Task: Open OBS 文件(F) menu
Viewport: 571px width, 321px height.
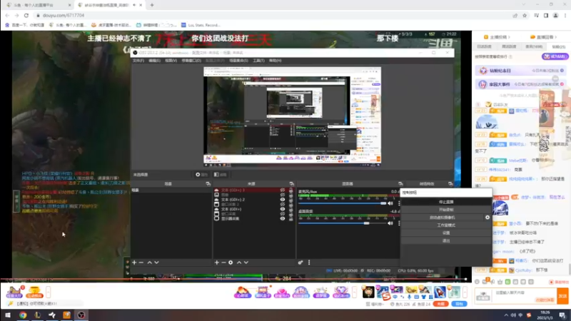Action: pos(138,61)
